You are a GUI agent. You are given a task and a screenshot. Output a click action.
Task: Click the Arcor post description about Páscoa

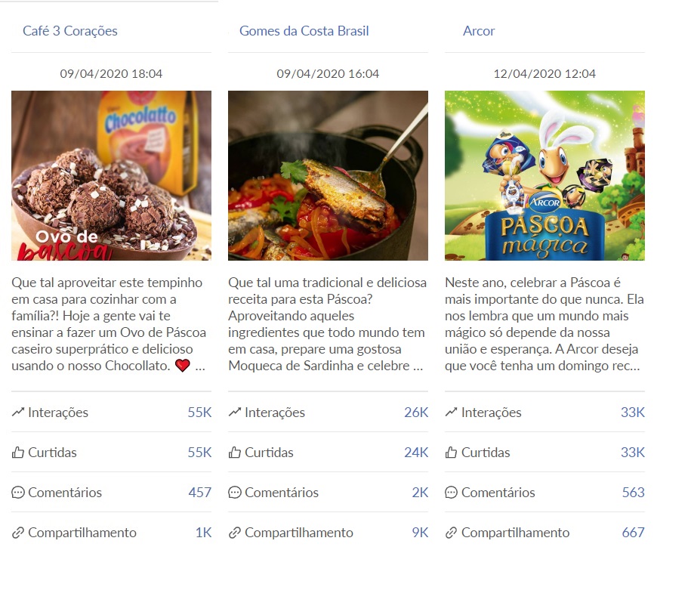(544, 324)
